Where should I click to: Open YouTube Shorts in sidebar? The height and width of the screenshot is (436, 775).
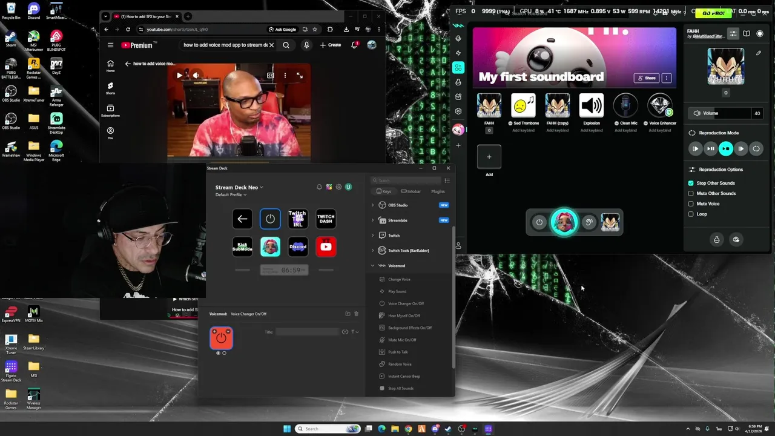point(110,88)
